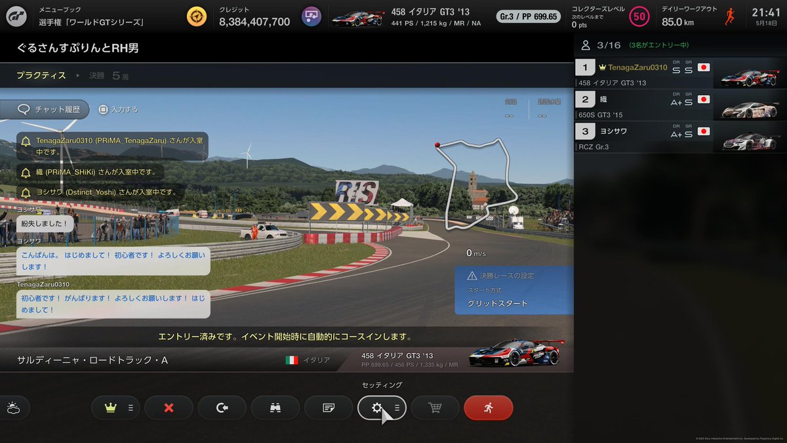Image resolution: width=787 pixels, height=443 pixels.
Task: Open the Settings gear menu
Action: click(x=382, y=408)
